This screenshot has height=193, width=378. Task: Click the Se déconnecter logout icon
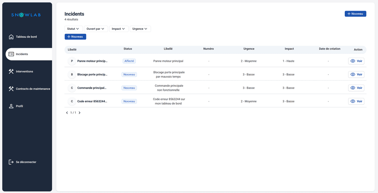pyautogui.click(x=11, y=162)
